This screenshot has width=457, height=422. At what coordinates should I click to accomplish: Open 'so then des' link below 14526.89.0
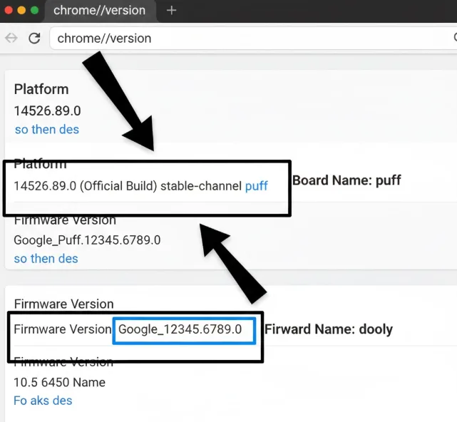click(46, 130)
